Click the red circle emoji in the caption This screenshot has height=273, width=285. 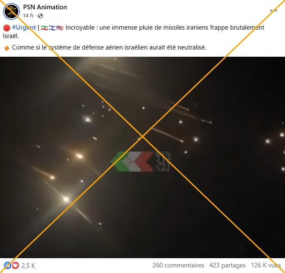click(7, 28)
